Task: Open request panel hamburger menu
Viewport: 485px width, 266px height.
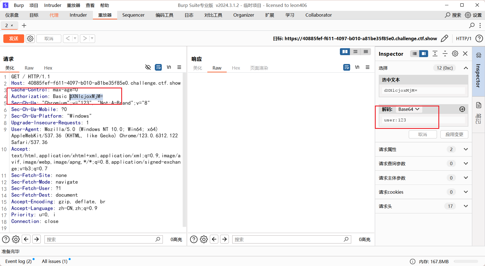Action: 179,67
